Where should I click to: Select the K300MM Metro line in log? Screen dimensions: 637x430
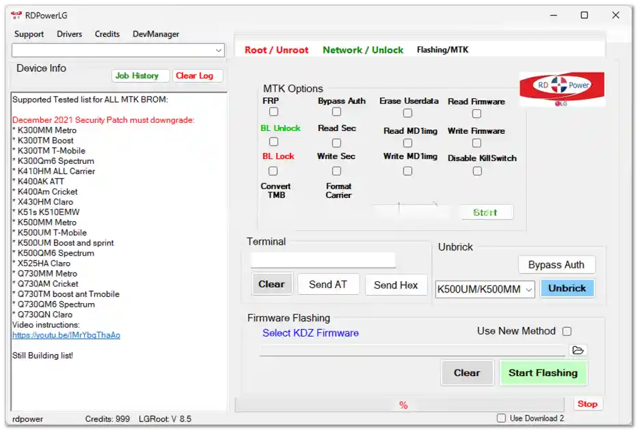pyautogui.click(x=44, y=130)
